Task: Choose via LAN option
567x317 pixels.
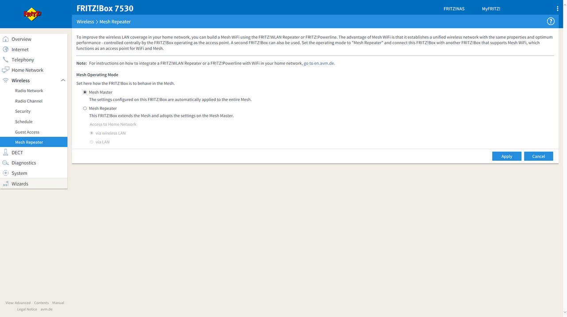Action: 92,142
